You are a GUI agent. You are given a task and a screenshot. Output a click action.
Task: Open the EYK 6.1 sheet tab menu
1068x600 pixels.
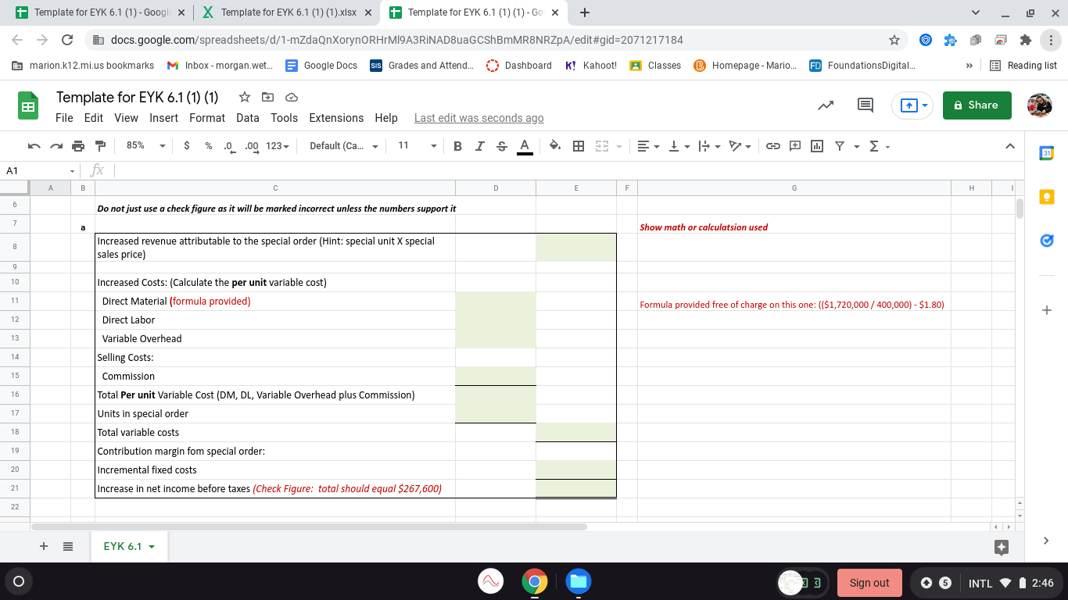(x=152, y=546)
